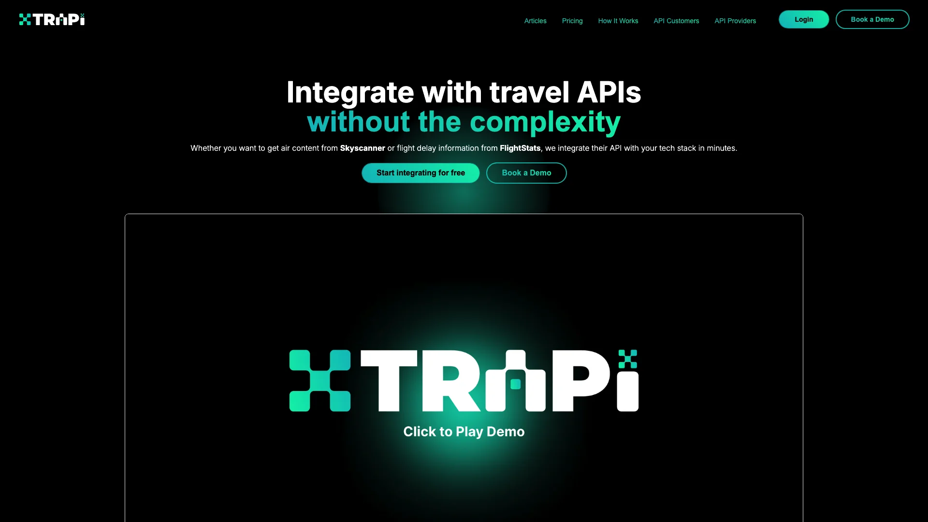Viewport: 928px width, 522px height.
Task: Click the Start integrating for free button
Action: 420,173
